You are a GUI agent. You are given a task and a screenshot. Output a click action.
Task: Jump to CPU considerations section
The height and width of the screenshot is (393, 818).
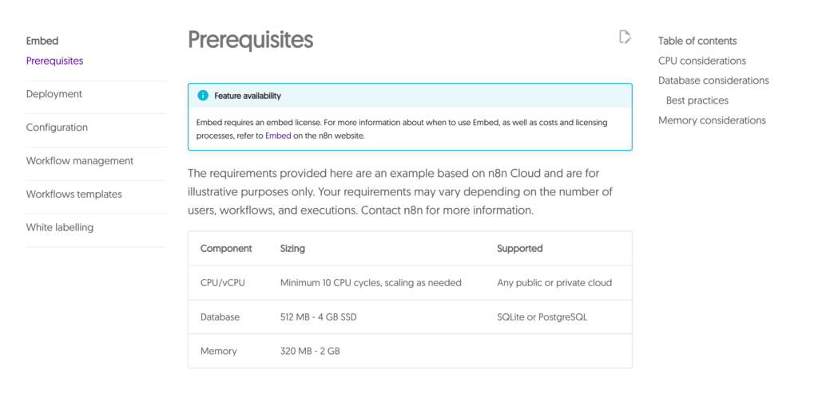[x=701, y=61]
